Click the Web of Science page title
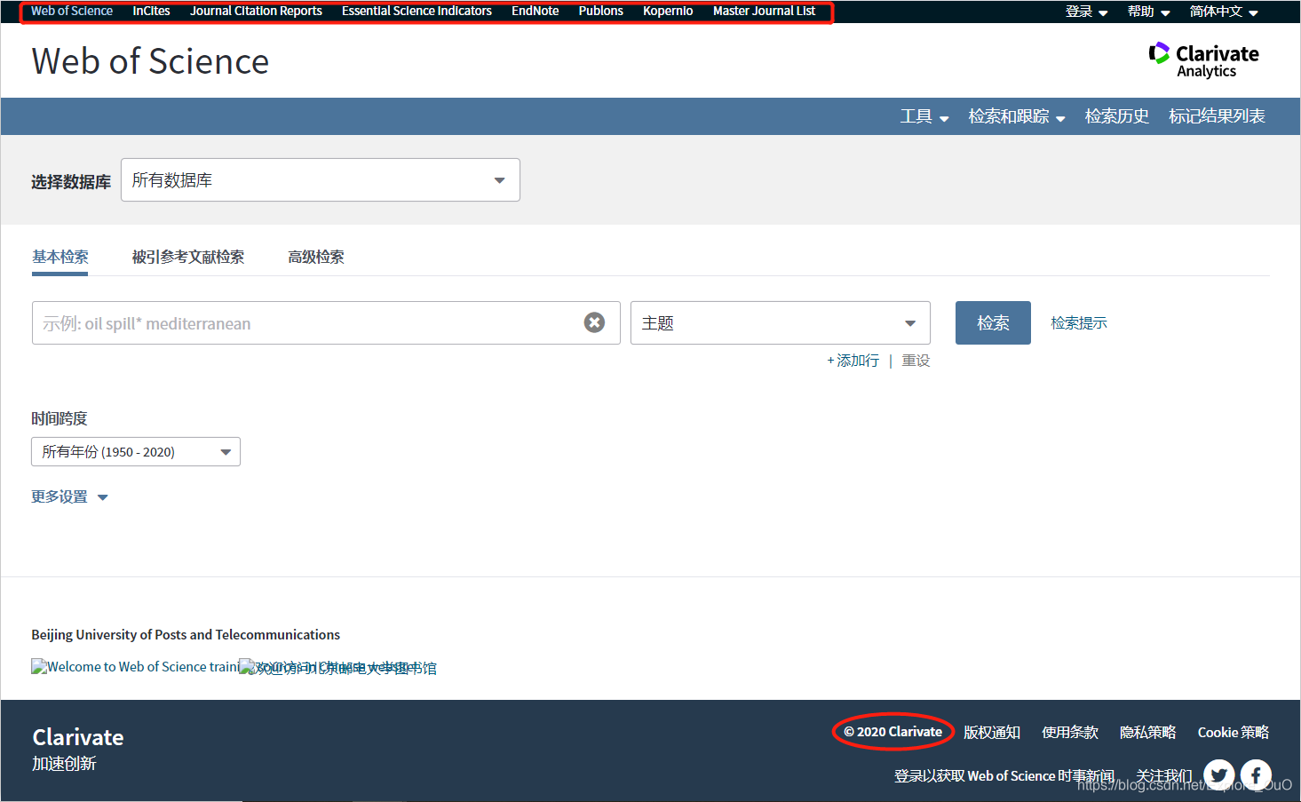1301x802 pixels. click(150, 61)
